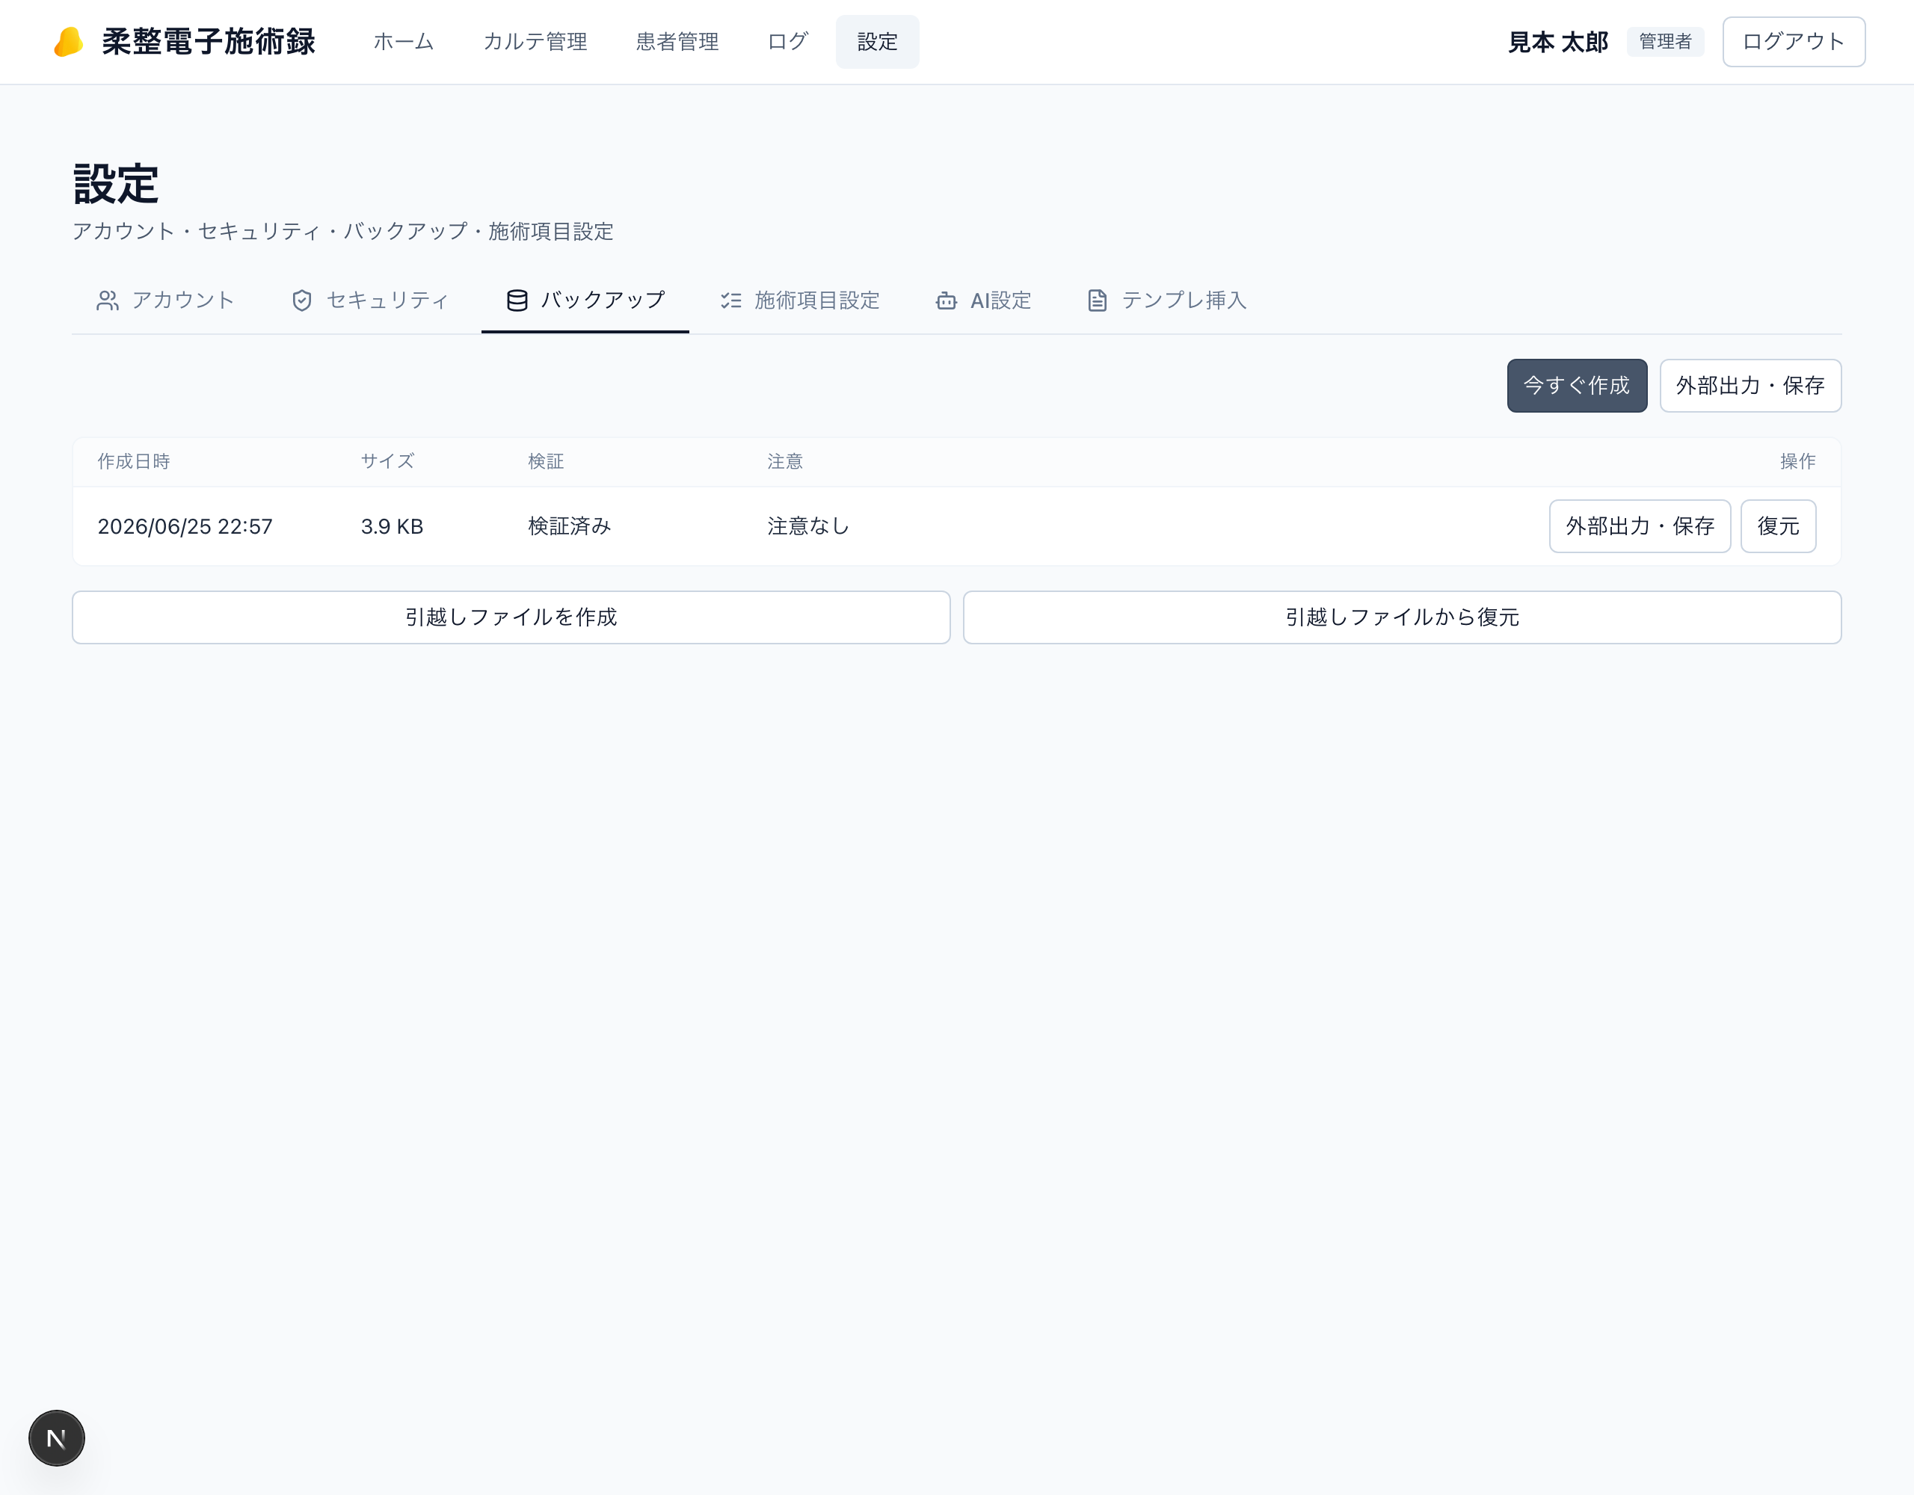Click the user name 見本 太郎

click(1557, 42)
